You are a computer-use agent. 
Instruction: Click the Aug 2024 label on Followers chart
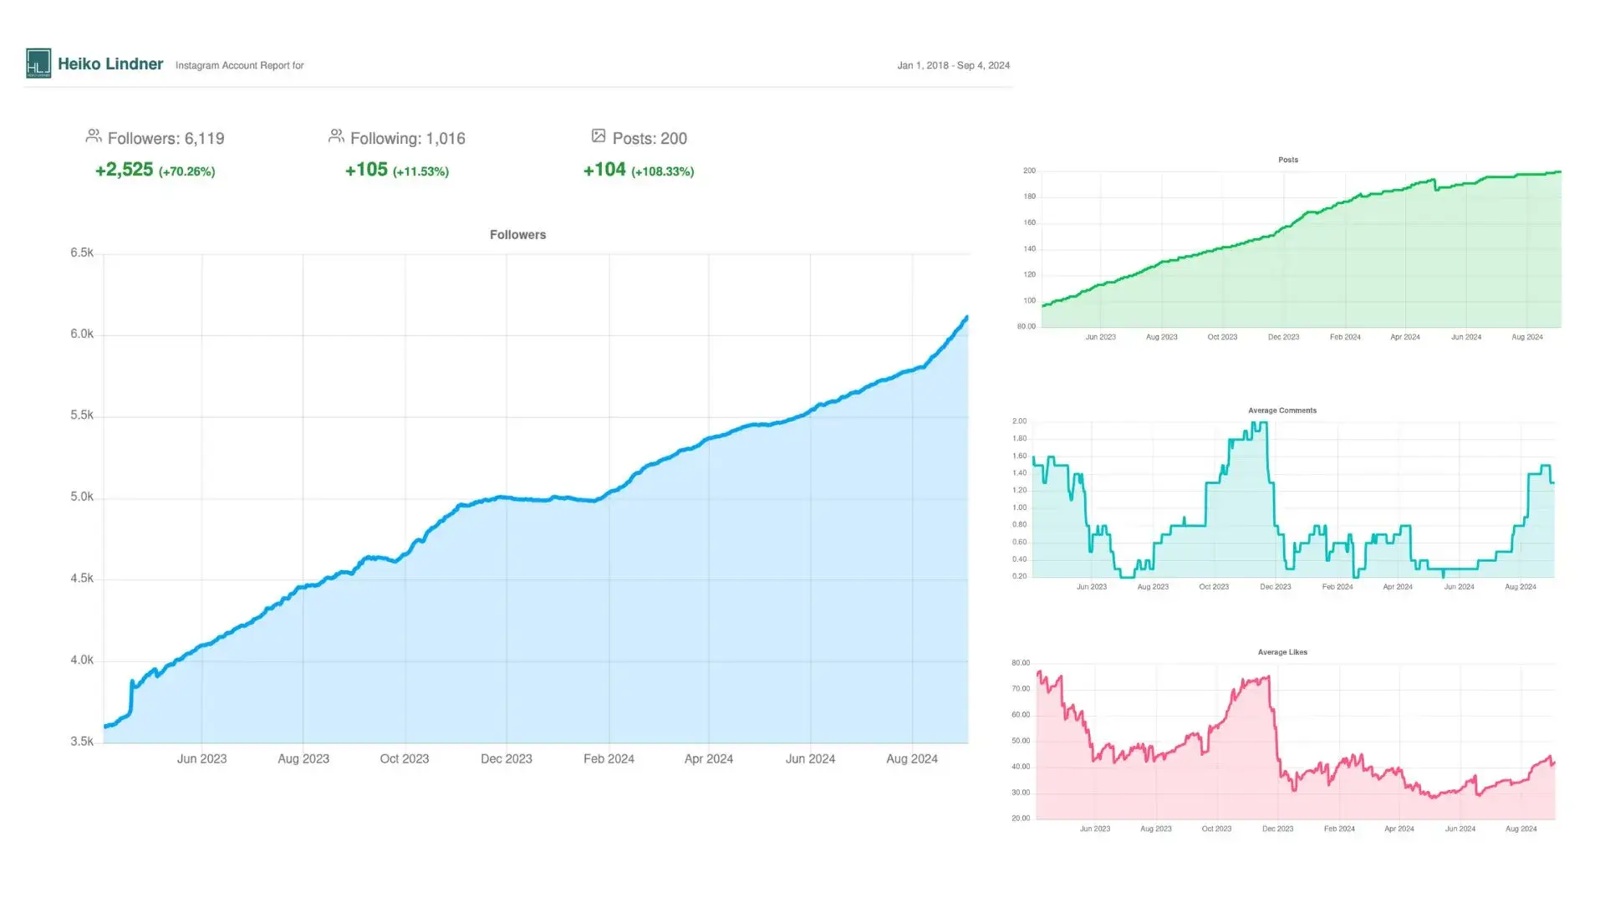pyautogui.click(x=911, y=759)
